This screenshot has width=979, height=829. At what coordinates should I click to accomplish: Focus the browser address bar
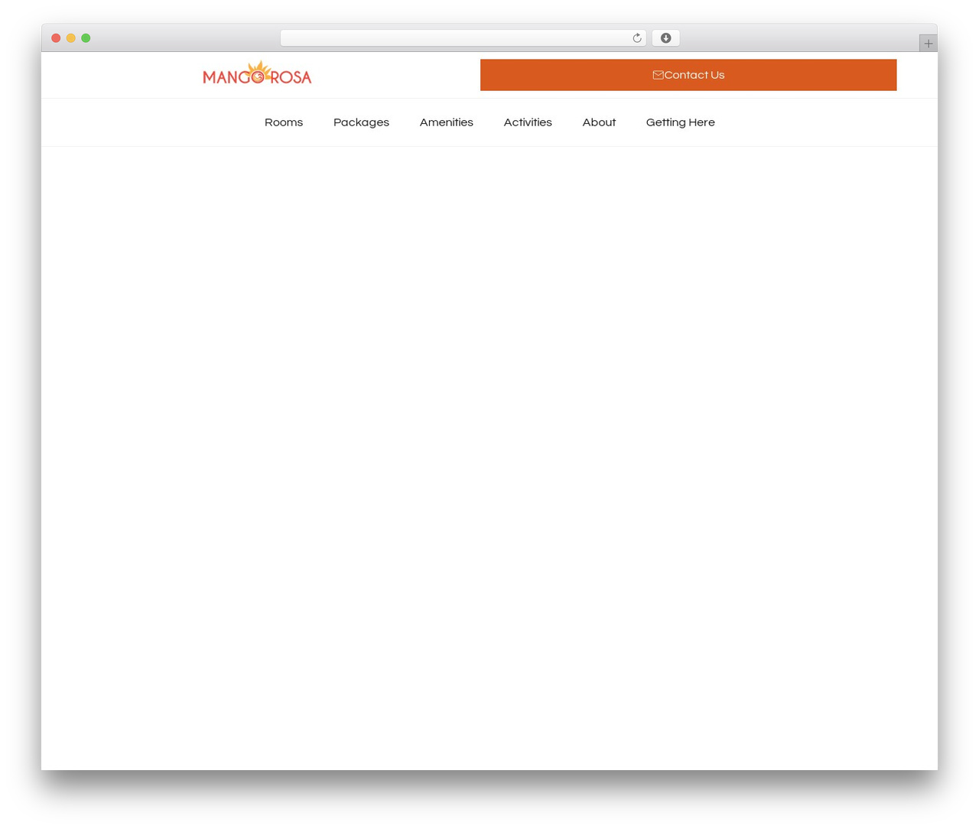463,38
